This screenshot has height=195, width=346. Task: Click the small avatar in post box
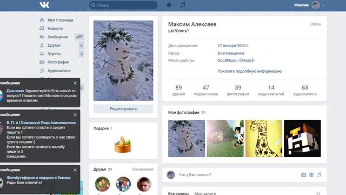pos(171,174)
